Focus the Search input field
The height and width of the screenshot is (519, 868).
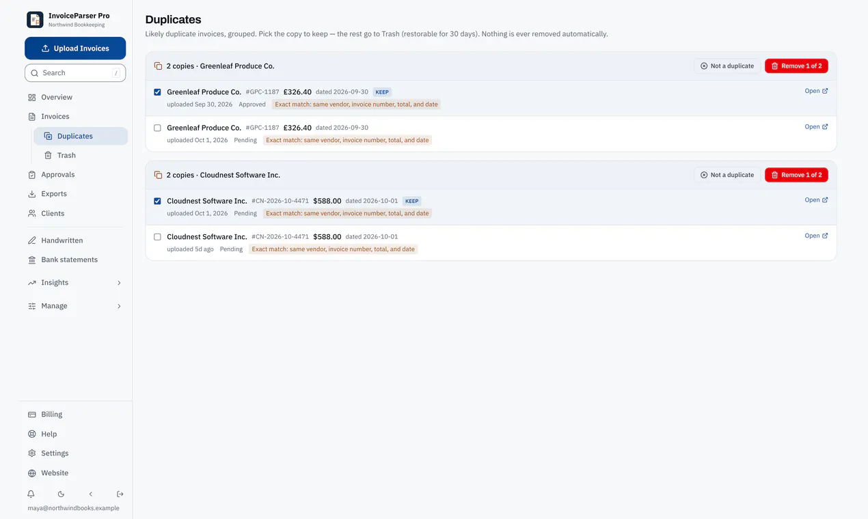(x=75, y=73)
